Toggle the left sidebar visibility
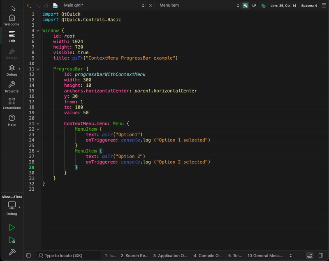The height and width of the screenshot is (261, 329). point(28,255)
